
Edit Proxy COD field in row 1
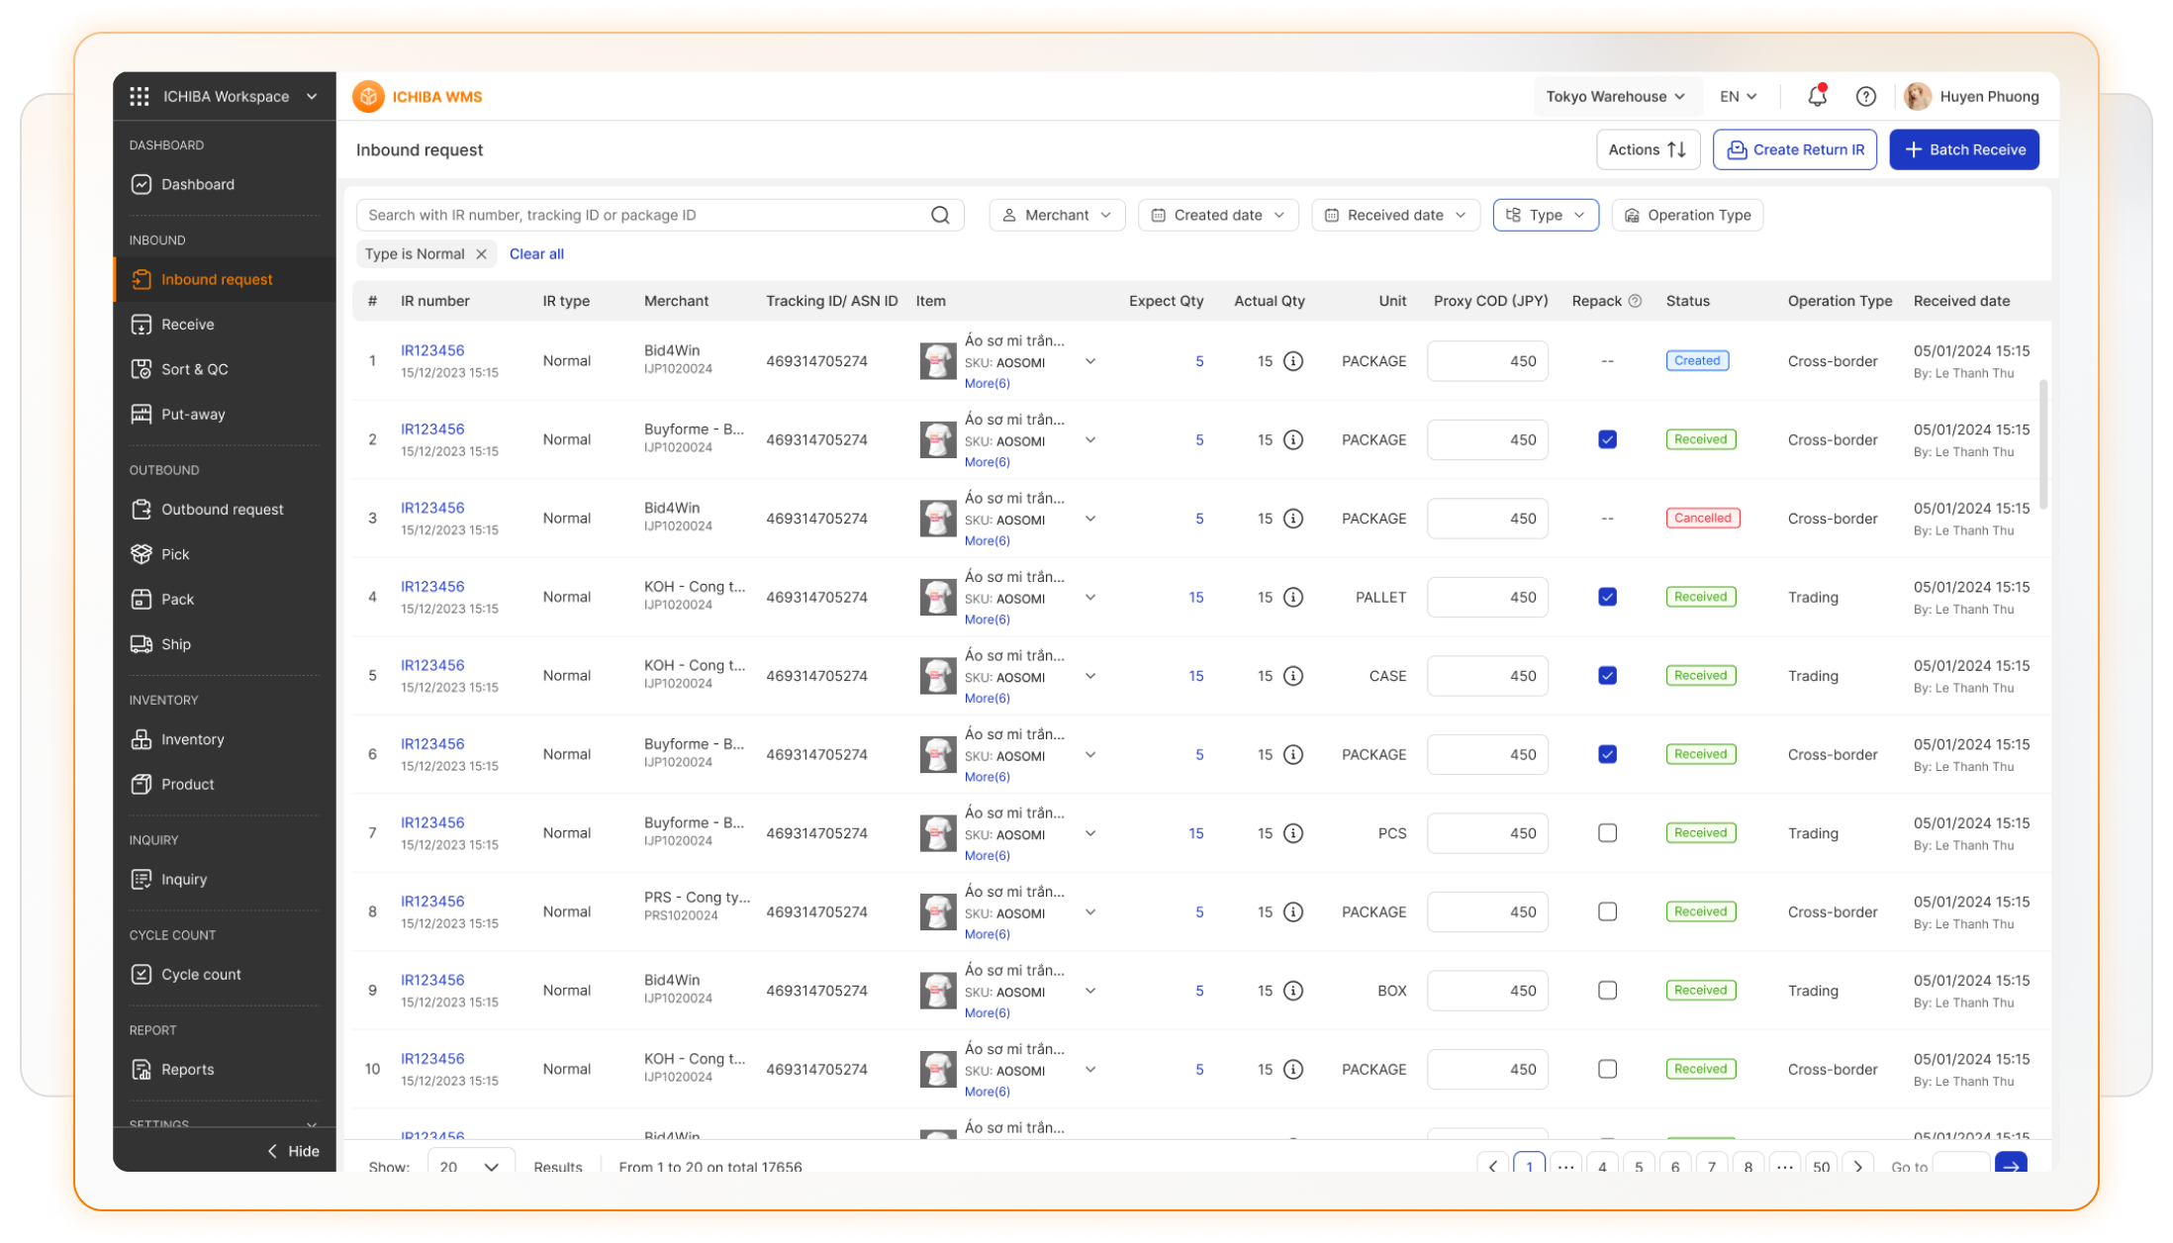click(x=1487, y=361)
